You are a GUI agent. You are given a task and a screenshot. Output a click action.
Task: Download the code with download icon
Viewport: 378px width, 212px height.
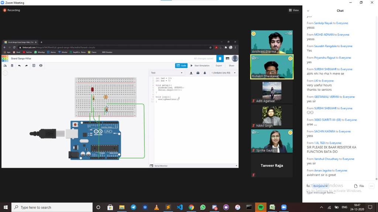pos(191,73)
